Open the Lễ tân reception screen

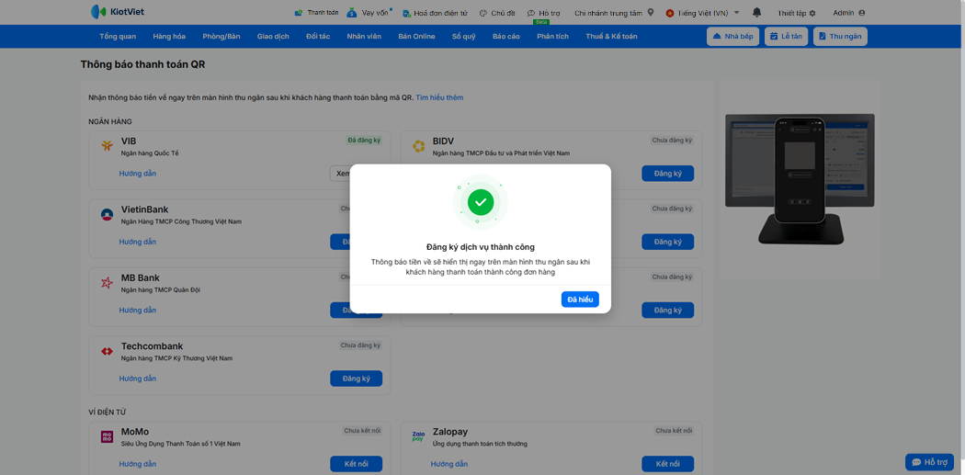pyautogui.click(x=786, y=37)
